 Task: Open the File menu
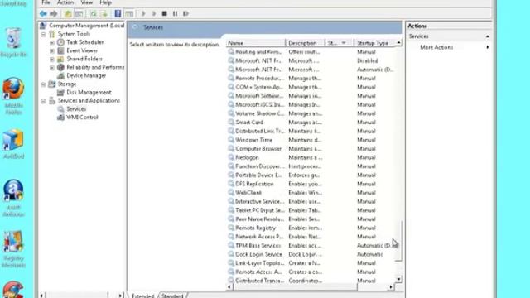tap(46, 2)
